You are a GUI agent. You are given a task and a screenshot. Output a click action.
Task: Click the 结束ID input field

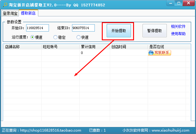(83, 28)
